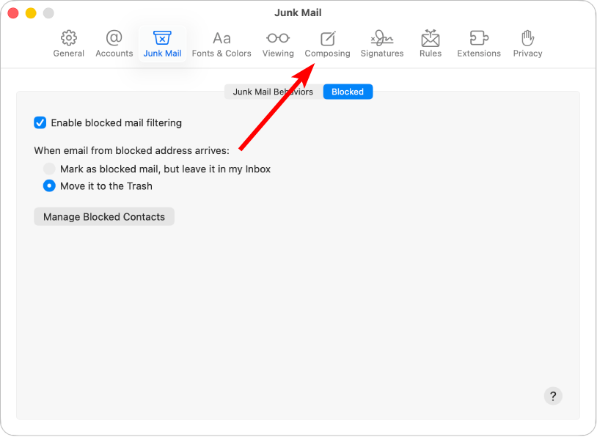
Task: Select the Blocked tab
Action: (x=348, y=92)
